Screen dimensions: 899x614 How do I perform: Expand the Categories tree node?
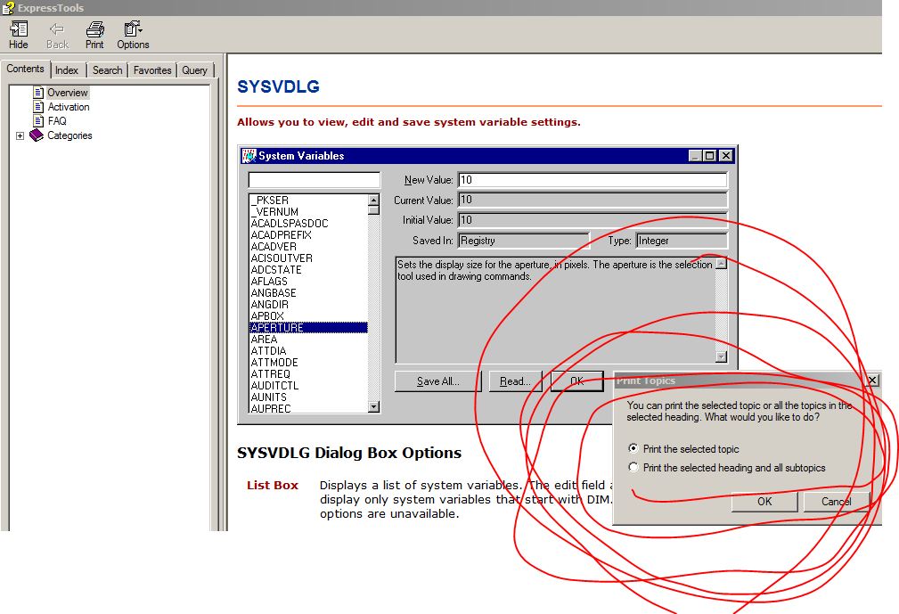click(20, 135)
